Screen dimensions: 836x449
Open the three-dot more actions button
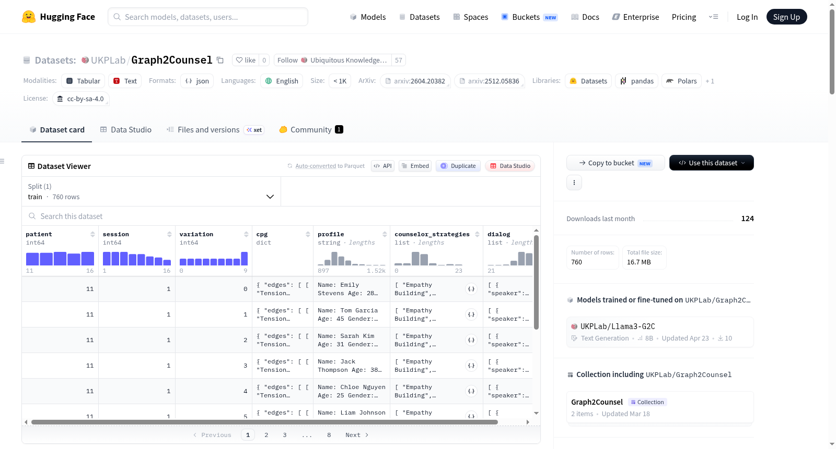pos(574,183)
